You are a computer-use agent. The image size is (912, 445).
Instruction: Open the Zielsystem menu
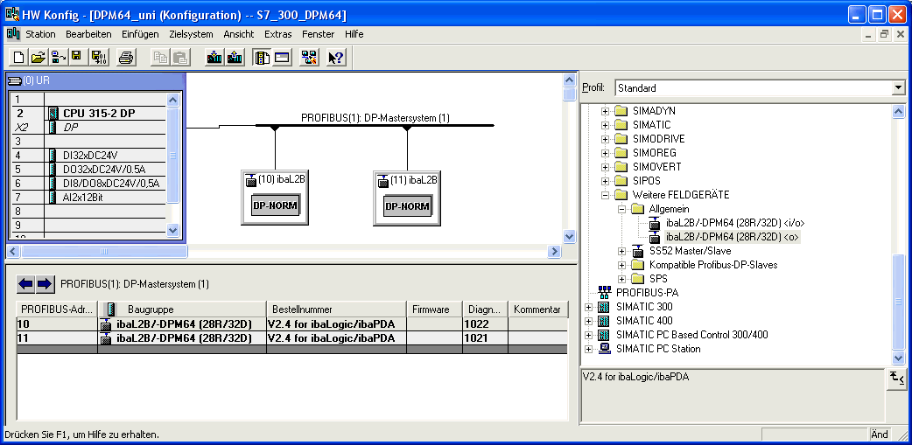(191, 34)
